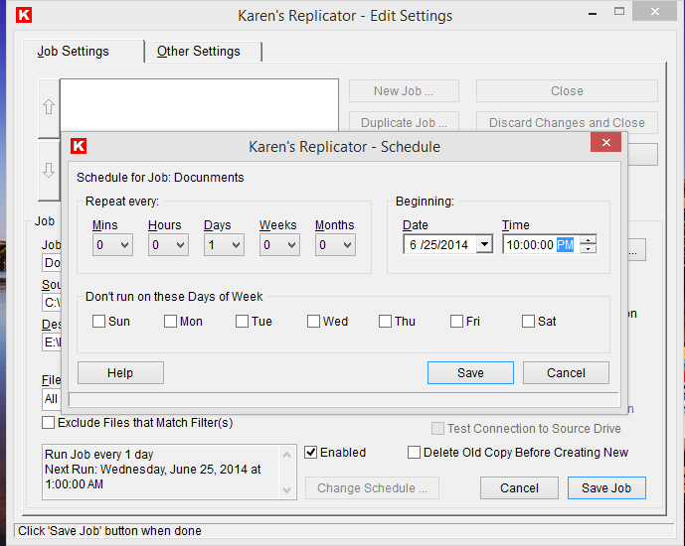Minimize the Edit Settings window
Image resolution: width=685 pixels, height=546 pixels.
(593, 13)
